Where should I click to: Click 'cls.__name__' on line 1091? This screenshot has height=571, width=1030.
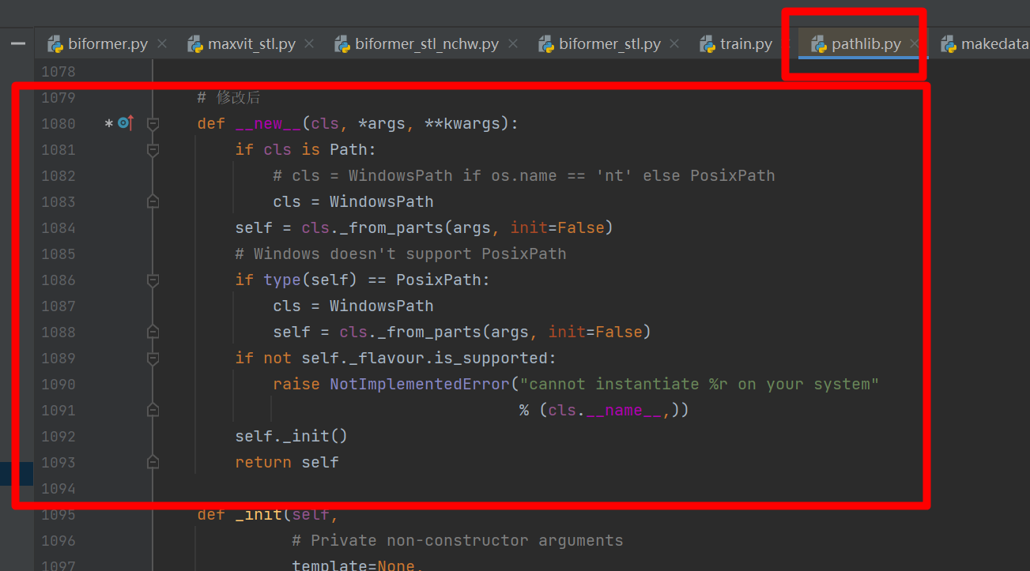(x=605, y=411)
